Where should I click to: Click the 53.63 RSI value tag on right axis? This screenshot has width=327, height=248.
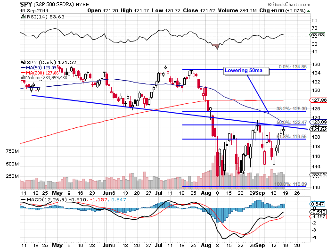[318, 34]
